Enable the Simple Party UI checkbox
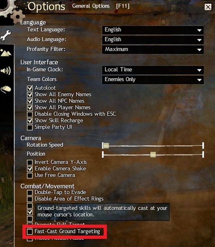Viewport: 215px width, 247px height. click(x=30, y=127)
